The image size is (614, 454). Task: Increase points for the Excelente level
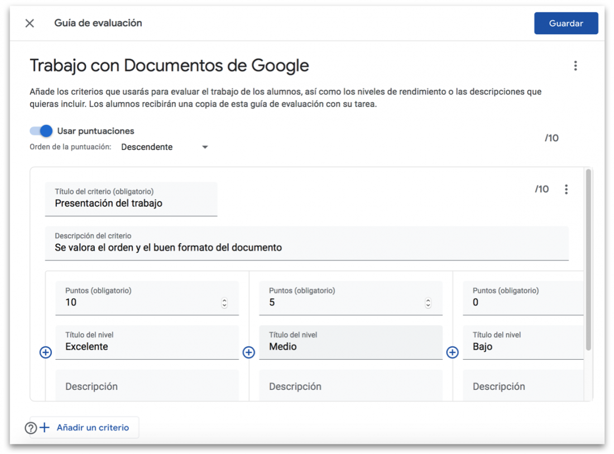pyautogui.click(x=224, y=300)
